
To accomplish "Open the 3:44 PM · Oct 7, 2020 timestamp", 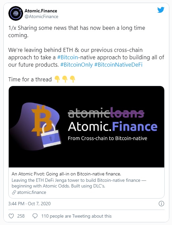I will (30, 204).
